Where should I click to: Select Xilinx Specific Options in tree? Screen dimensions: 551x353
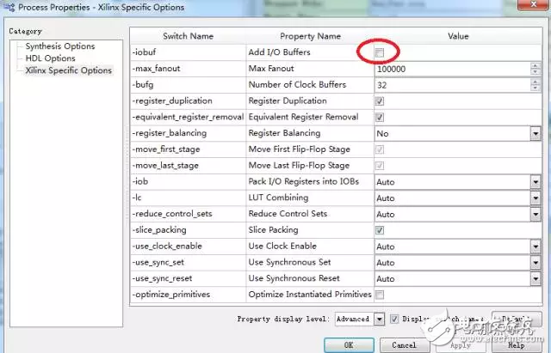[x=68, y=70]
